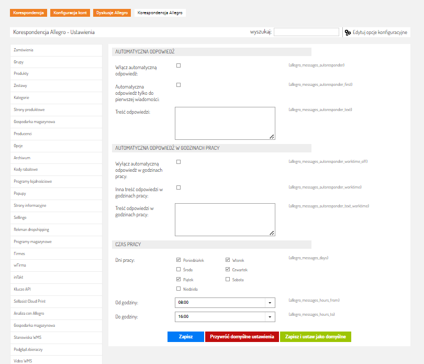Image resolution: width=424 pixels, height=364 pixels.
Task: Check the Niedziela workday checkbox
Action: (x=178, y=289)
